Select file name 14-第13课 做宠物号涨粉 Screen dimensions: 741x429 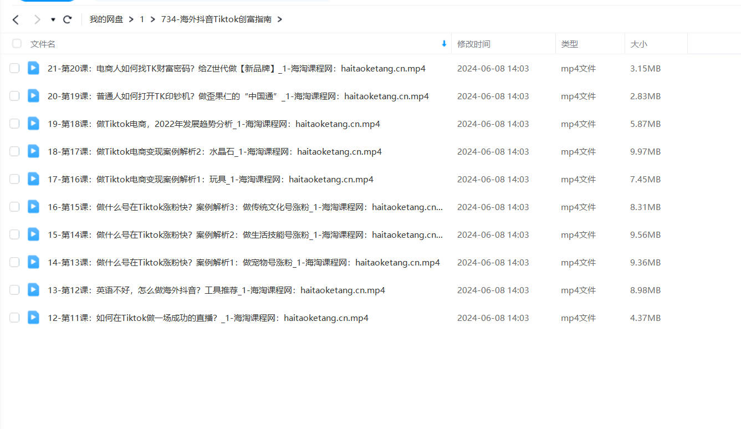pos(244,263)
